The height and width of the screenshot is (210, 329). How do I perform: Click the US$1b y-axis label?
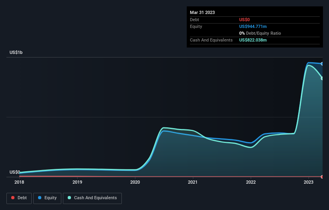coord(16,52)
